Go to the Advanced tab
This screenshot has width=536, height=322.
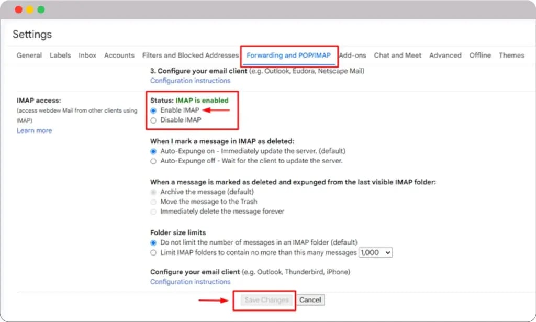pos(445,55)
